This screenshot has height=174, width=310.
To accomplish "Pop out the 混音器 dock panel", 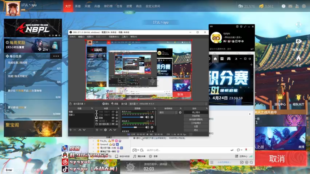I will 155,109.
